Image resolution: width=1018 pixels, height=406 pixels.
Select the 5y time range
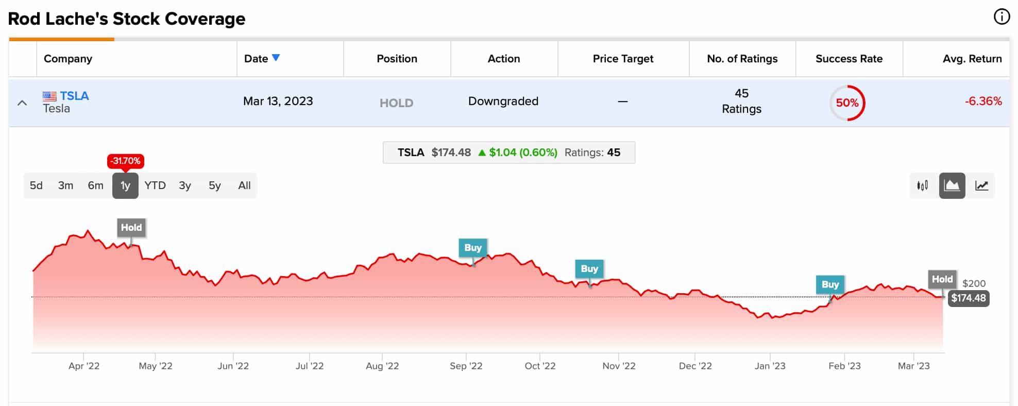pyautogui.click(x=215, y=185)
